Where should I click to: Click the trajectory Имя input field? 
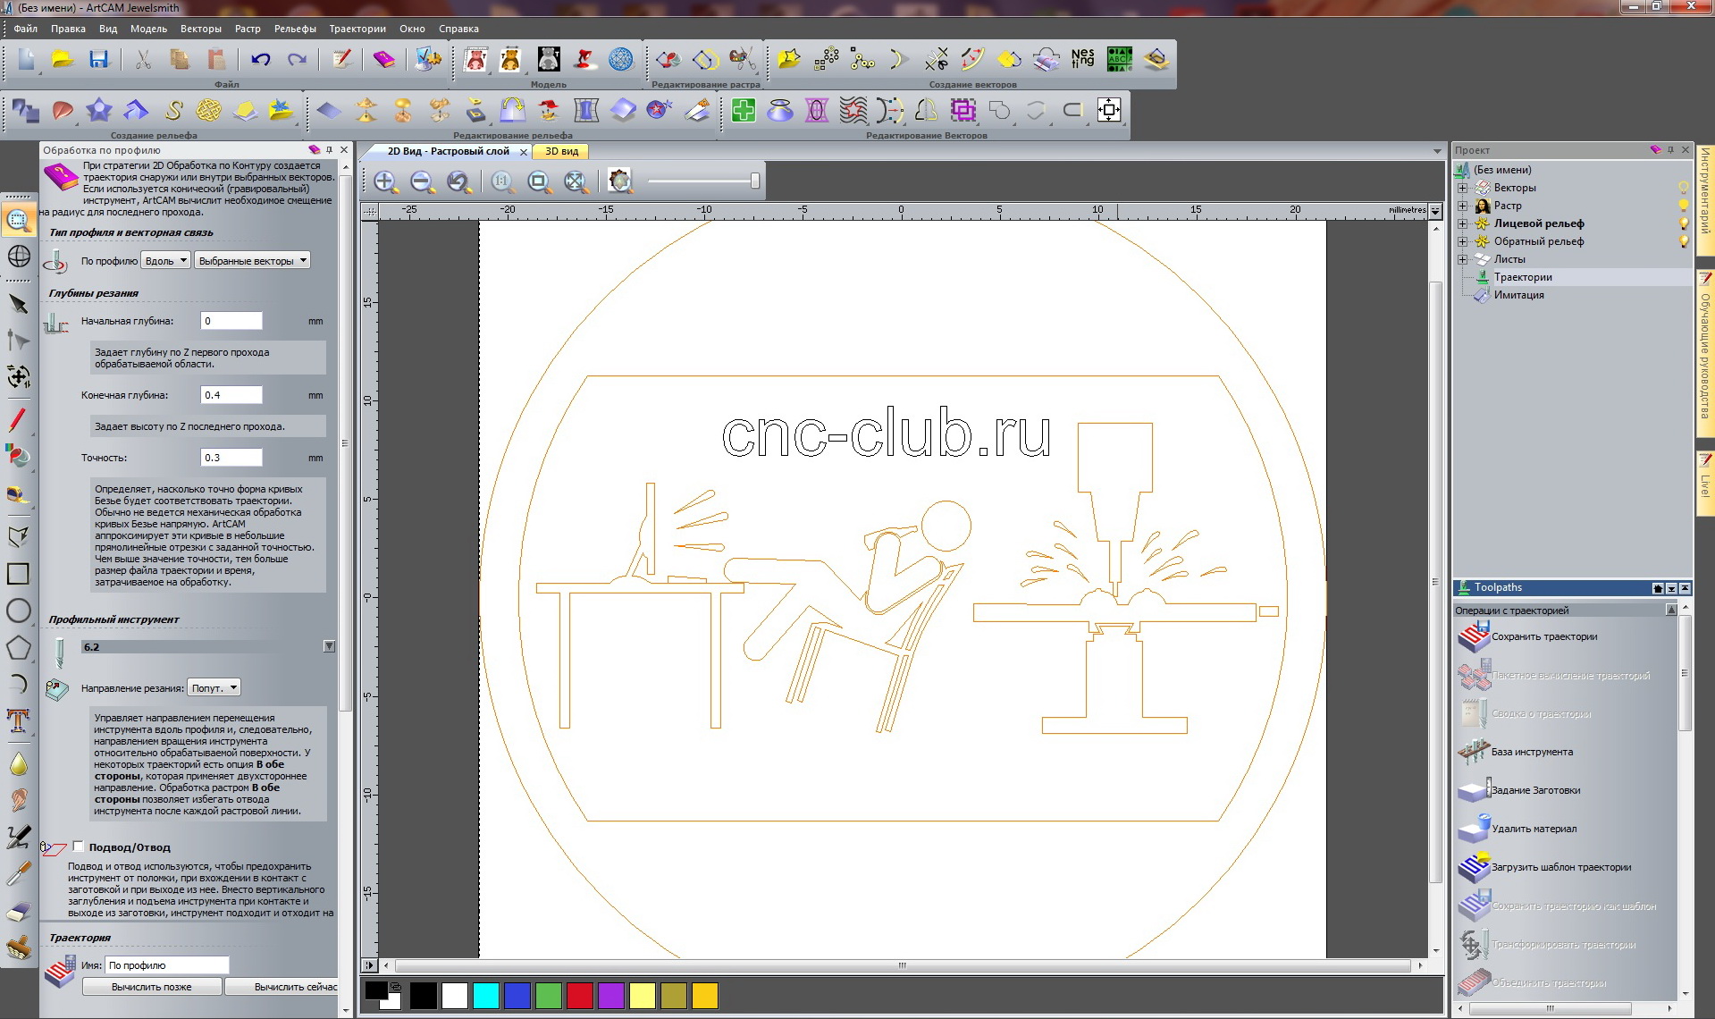pyautogui.click(x=167, y=965)
